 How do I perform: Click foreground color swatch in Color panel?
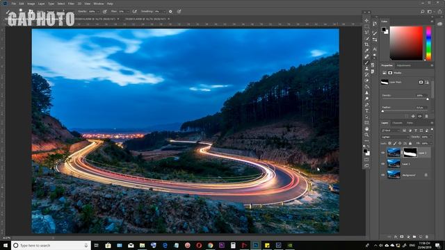384,29
